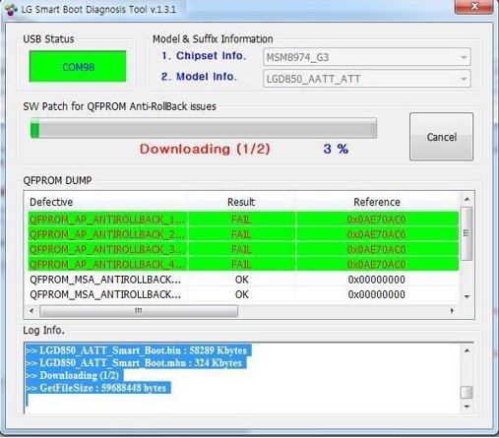Click QFPROM dump list scroll up arrow
The image size is (499, 438).
pyautogui.click(x=467, y=199)
